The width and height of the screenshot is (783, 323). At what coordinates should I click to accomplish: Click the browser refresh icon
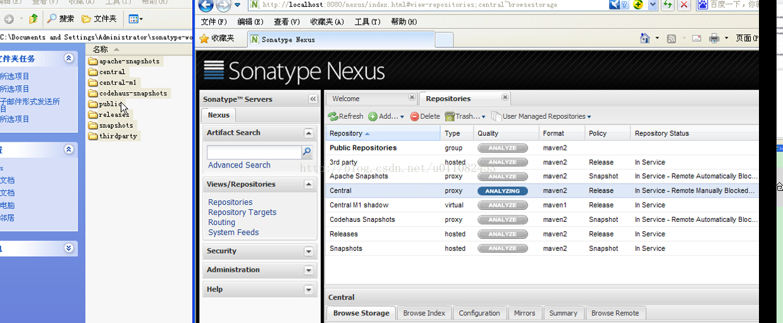pyautogui.click(x=667, y=5)
